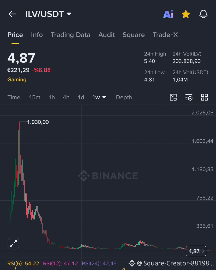Tap the 1.603,44 price axis label
This screenshot has width=216, height=270.
(x=202, y=141)
